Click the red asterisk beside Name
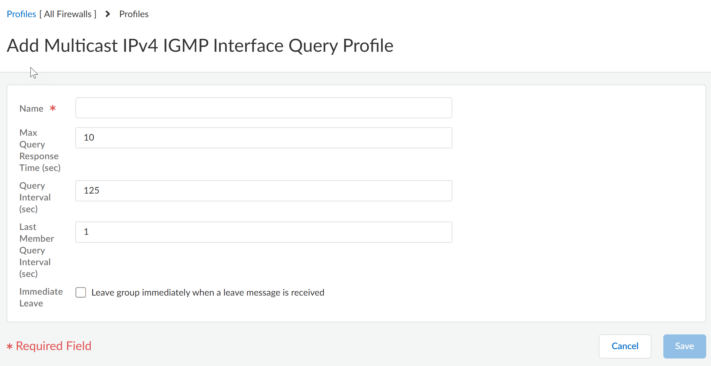This screenshot has width=711, height=366. coord(53,108)
